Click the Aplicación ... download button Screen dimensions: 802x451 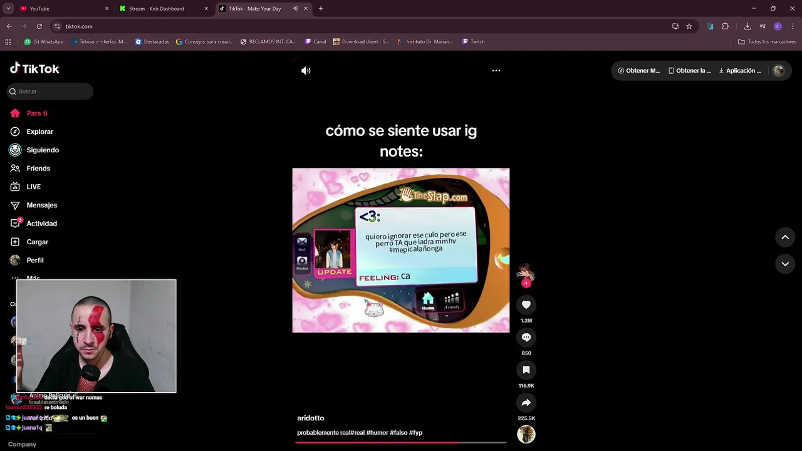tap(739, 71)
